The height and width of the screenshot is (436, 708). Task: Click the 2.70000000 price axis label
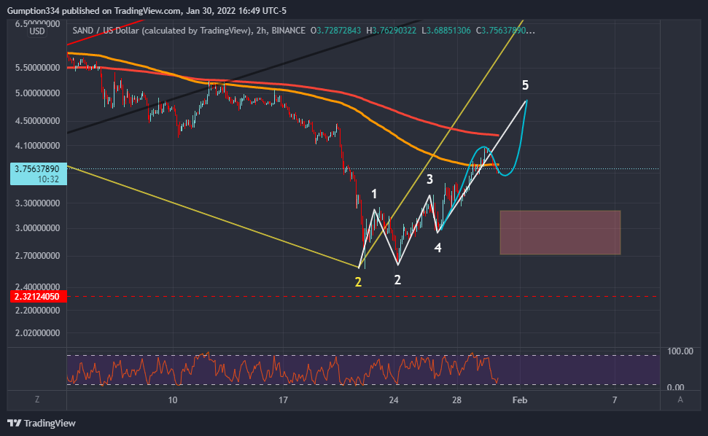(37, 255)
